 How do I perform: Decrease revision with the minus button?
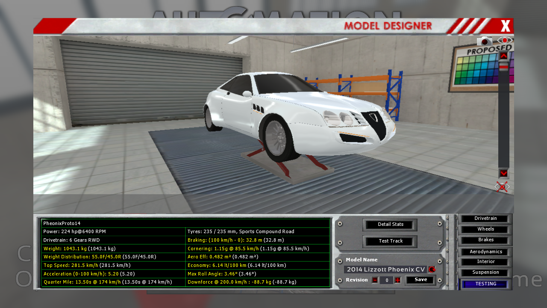click(x=375, y=280)
